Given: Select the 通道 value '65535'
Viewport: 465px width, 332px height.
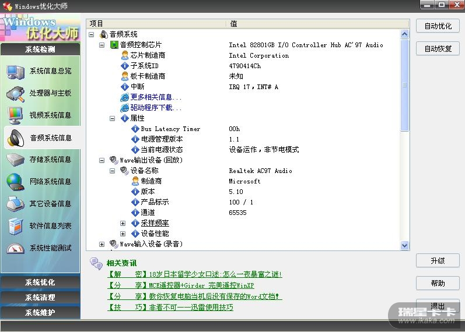Looking at the screenshot, I should coord(237,213).
